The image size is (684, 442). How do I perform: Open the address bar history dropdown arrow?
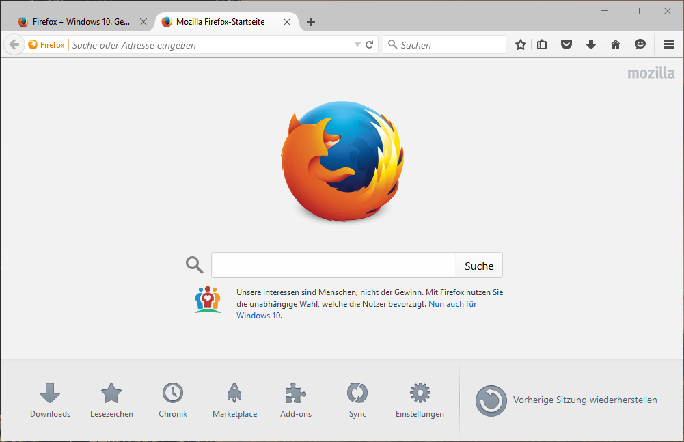point(357,44)
